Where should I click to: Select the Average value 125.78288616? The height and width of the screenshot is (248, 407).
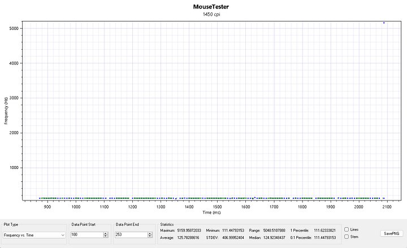pos(188,238)
